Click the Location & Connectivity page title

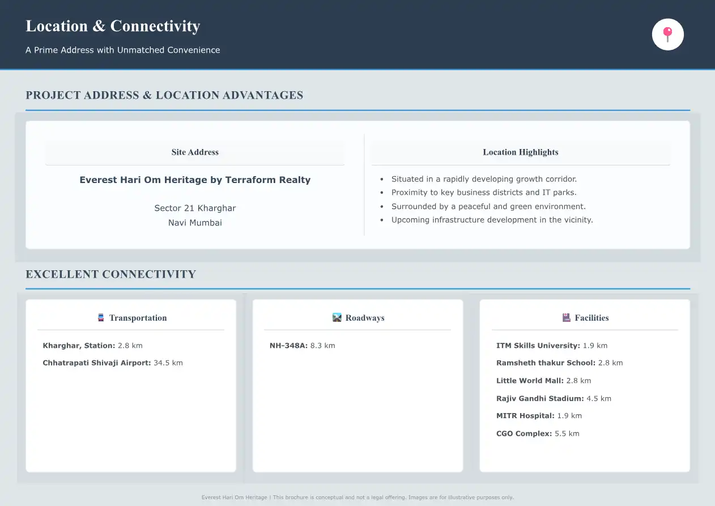[x=113, y=26]
